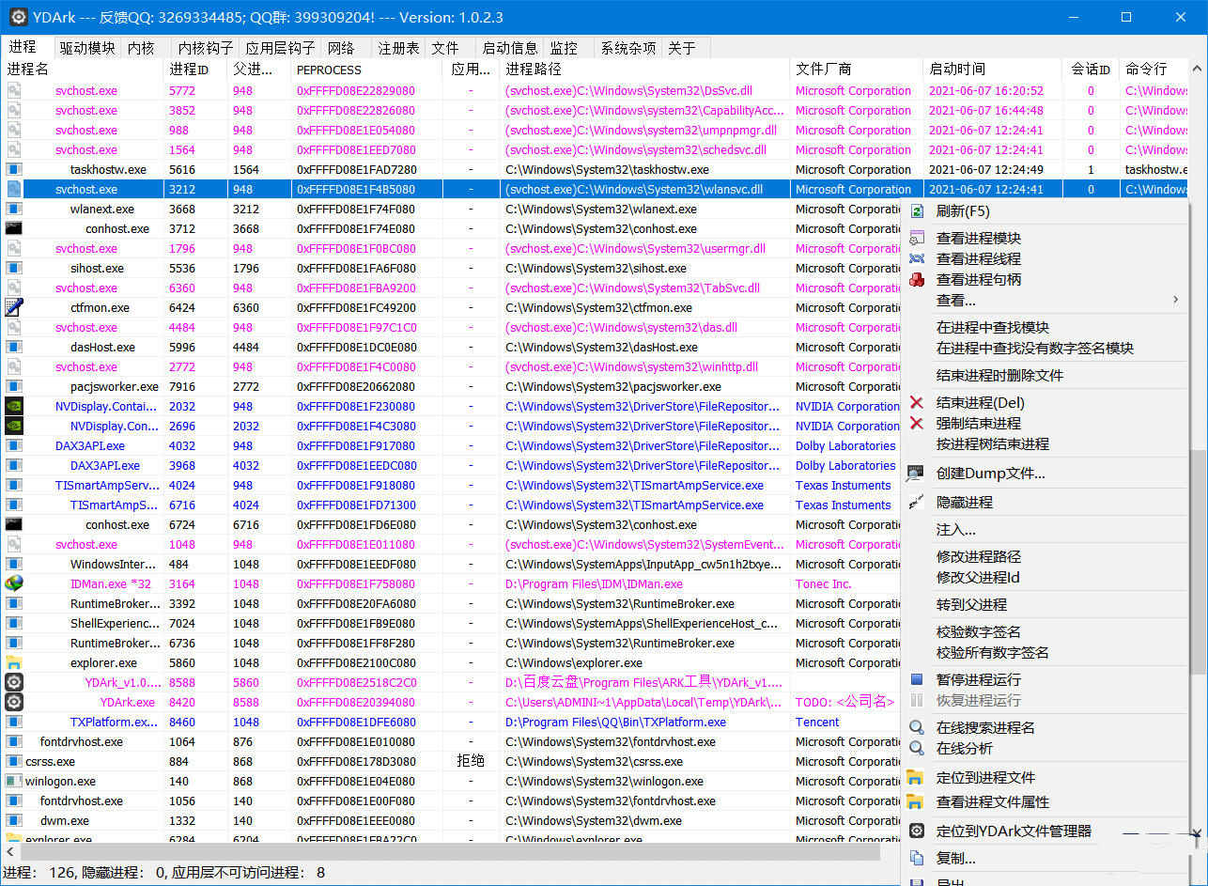This screenshot has height=886, width=1208.
Task: Click the view process threads icon
Action: point(917,259)
